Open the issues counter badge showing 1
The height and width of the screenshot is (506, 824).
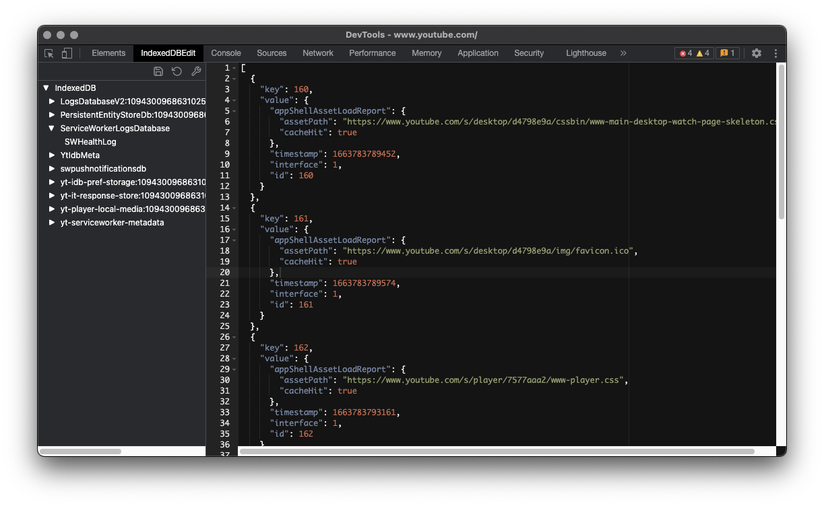[727, 53]
